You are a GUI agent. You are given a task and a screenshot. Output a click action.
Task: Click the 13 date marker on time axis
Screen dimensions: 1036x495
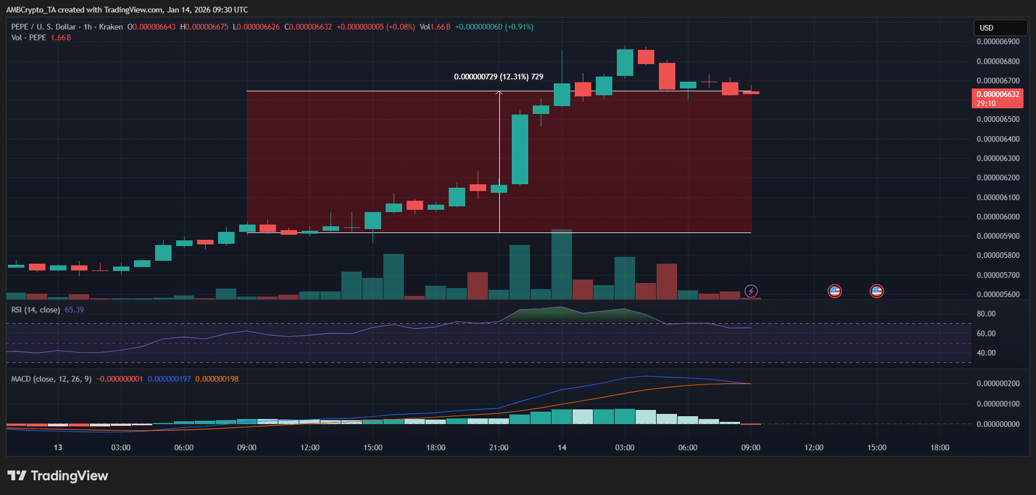tap(58, 447)
